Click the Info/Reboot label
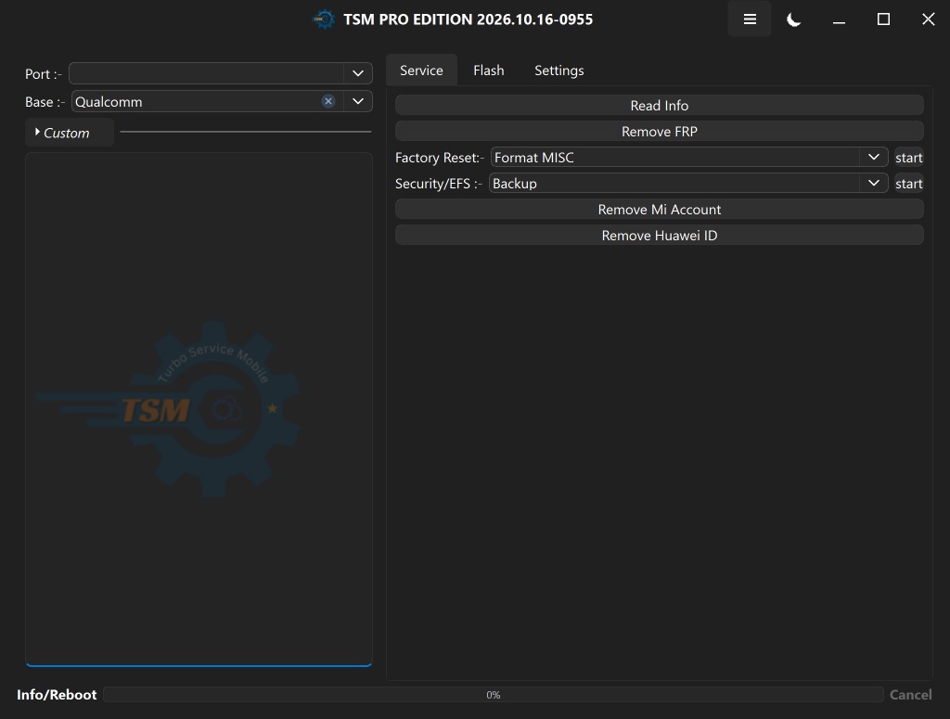 tap(57, 695)
